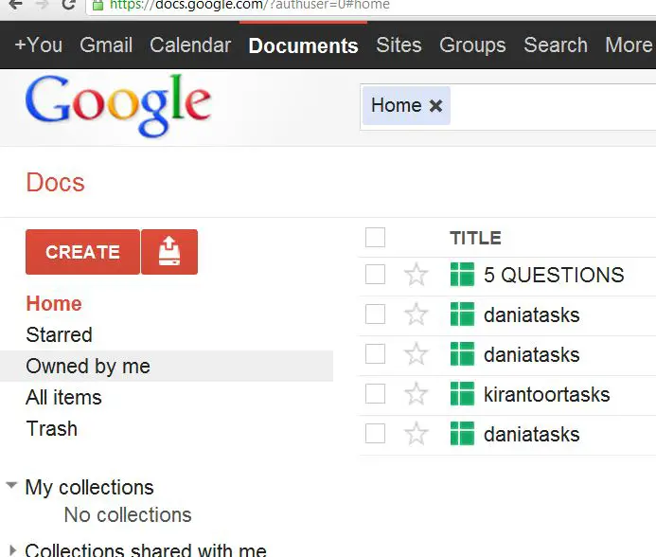The image size is (656, 557).
Task: Star the kirantoortasks spreadsheet
Action: [417, 394]
